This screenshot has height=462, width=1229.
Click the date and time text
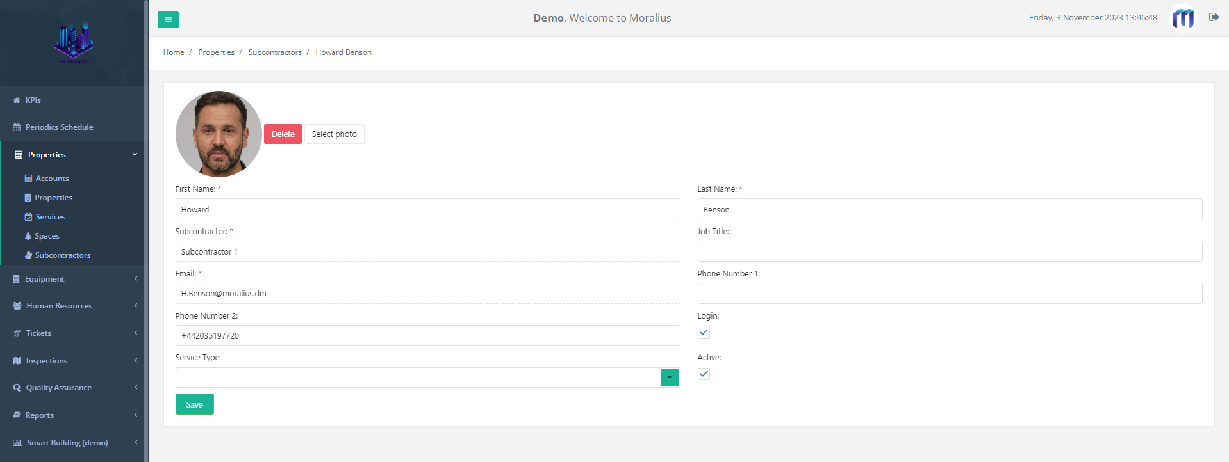[x=1093, y=18]
